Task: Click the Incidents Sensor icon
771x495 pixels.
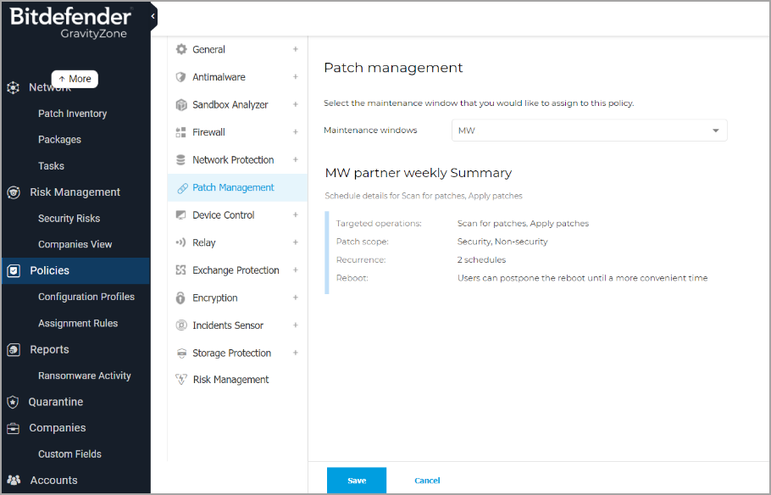Action: click(181, 325)
